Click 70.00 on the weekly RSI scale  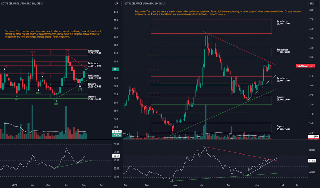(x=116, y=144)
